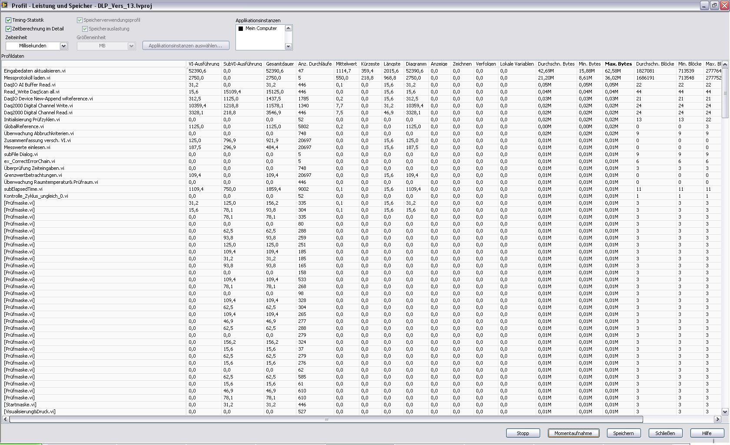Select Read_Write DaqScan all.vi row
The width and height of the screenshot is (730, 445).
361,92
